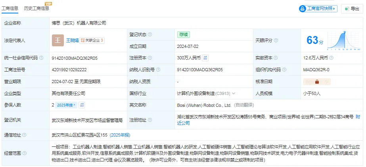The height and width of the screenshot is (167, 366).
Task: Click help icon beside 注册地址 label
Action: point(150,120)
